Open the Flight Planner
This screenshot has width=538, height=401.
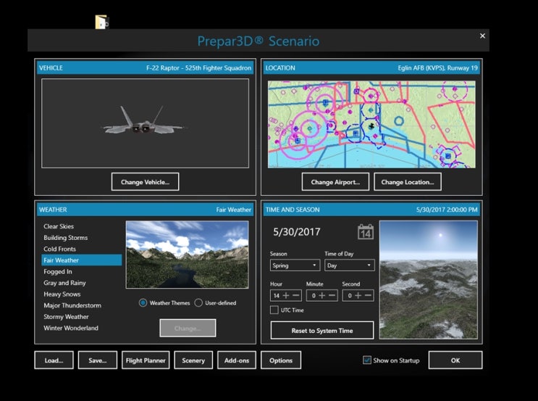146,360
